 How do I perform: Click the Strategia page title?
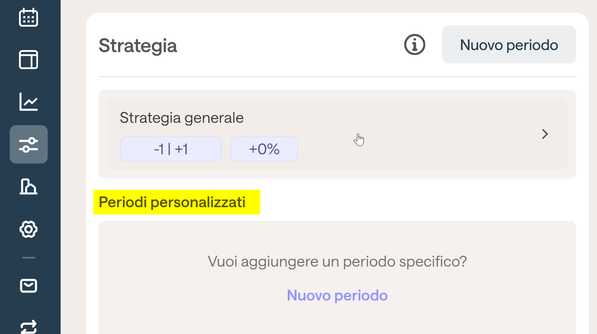[x=138, y=46]
